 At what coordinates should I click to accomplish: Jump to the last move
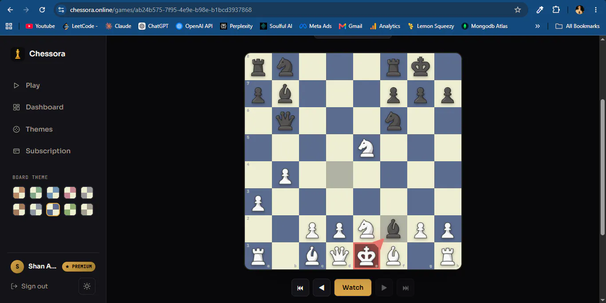pyautogui.click(x=405, y=287)
